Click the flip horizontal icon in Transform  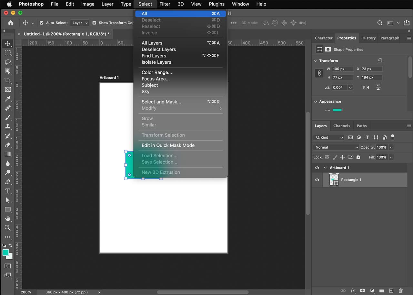click(366, 87)
